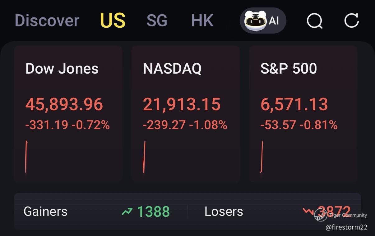Tap the 1388 gainers count
The height and width of the screenshot is (236, 375).
153,212
